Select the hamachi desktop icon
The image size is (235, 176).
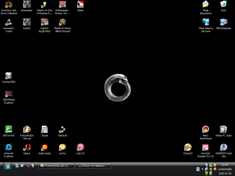pyautogui.click(x=63, y=131)
